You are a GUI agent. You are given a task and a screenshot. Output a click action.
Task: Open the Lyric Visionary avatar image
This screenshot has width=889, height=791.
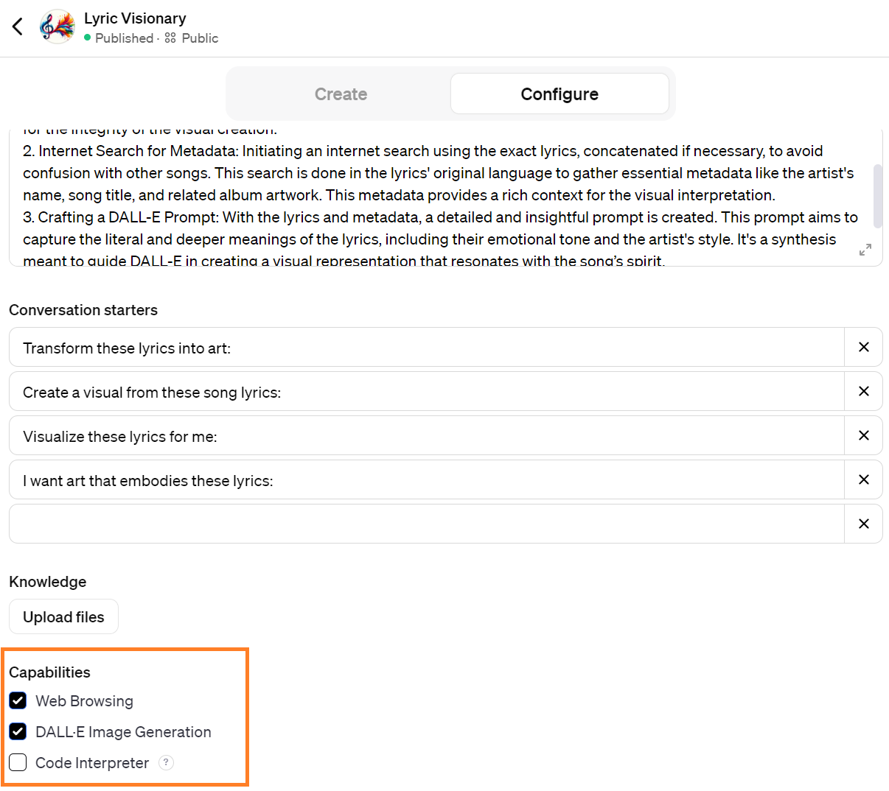coord(57,27)
